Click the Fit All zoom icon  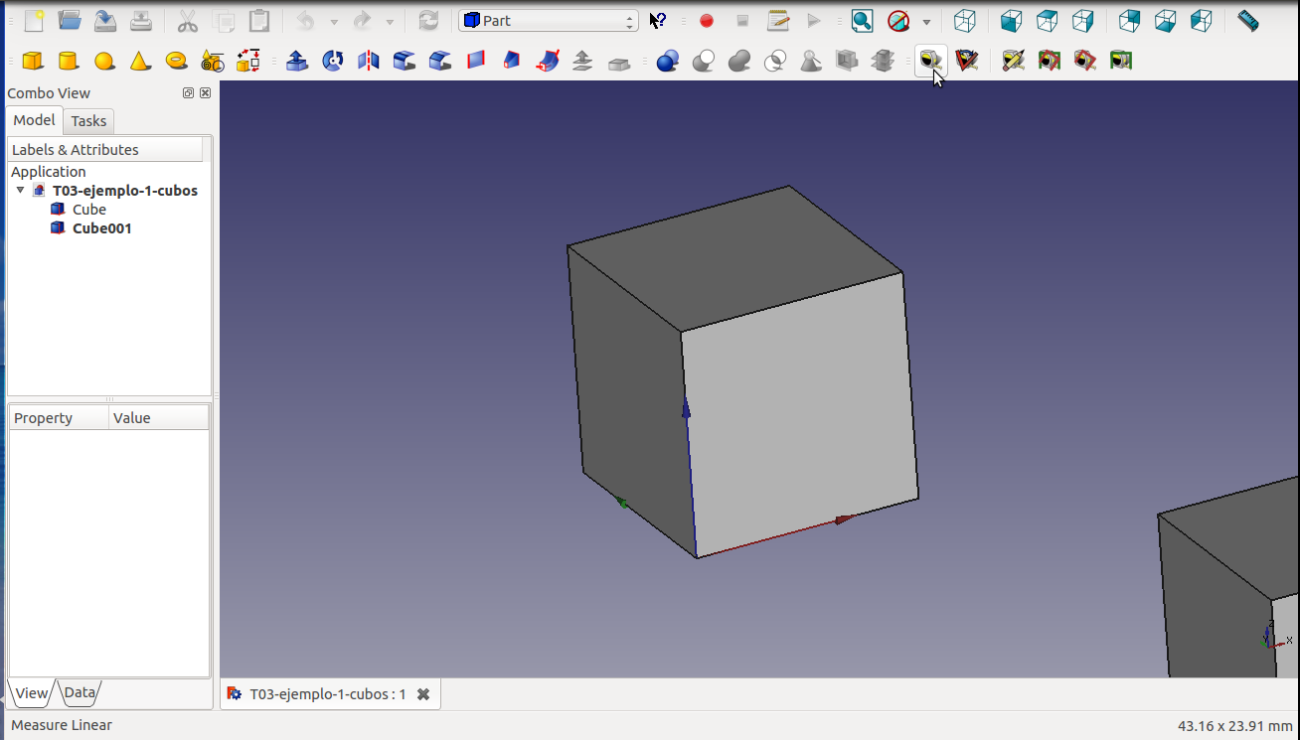(862, 21)
